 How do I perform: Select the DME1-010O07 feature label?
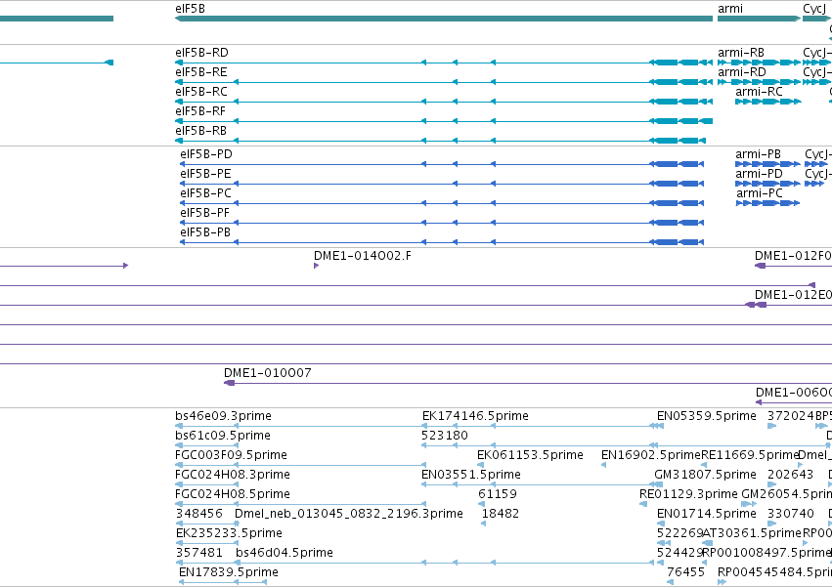click(x=268, y=373)
